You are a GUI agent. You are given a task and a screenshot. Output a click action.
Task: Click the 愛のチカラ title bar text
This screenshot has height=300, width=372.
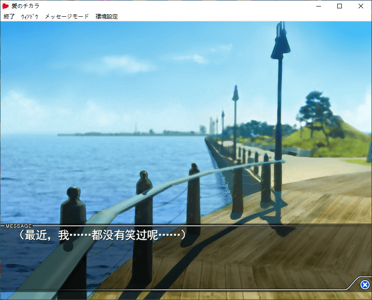(x=26, y=6)
